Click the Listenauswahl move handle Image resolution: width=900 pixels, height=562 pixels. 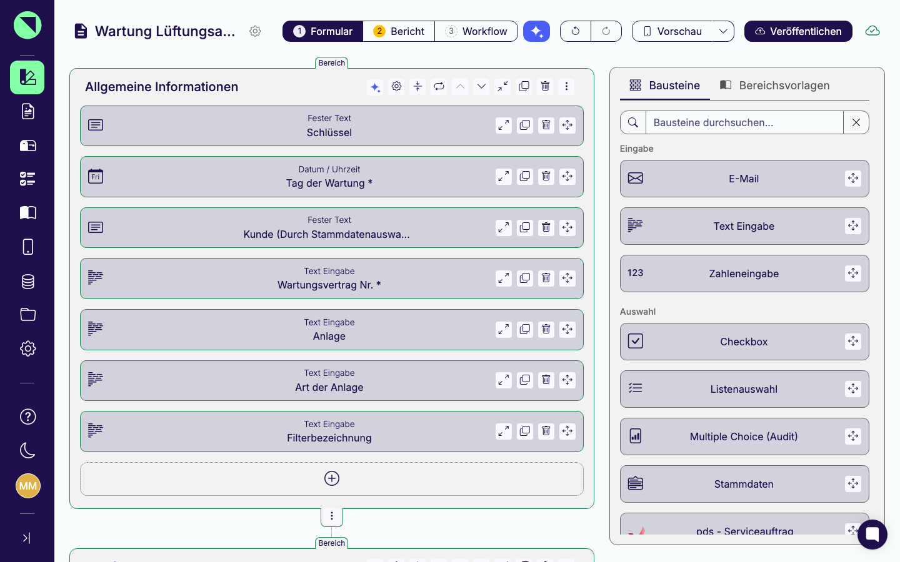(853, 388)
